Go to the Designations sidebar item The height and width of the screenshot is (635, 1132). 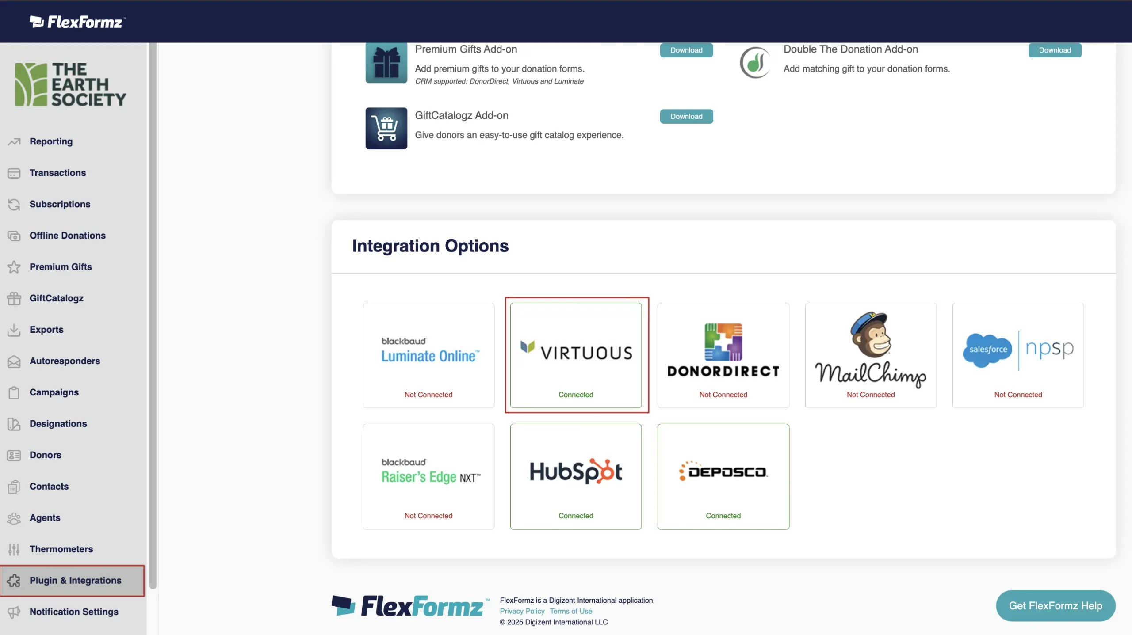click(x=58, y=424)
